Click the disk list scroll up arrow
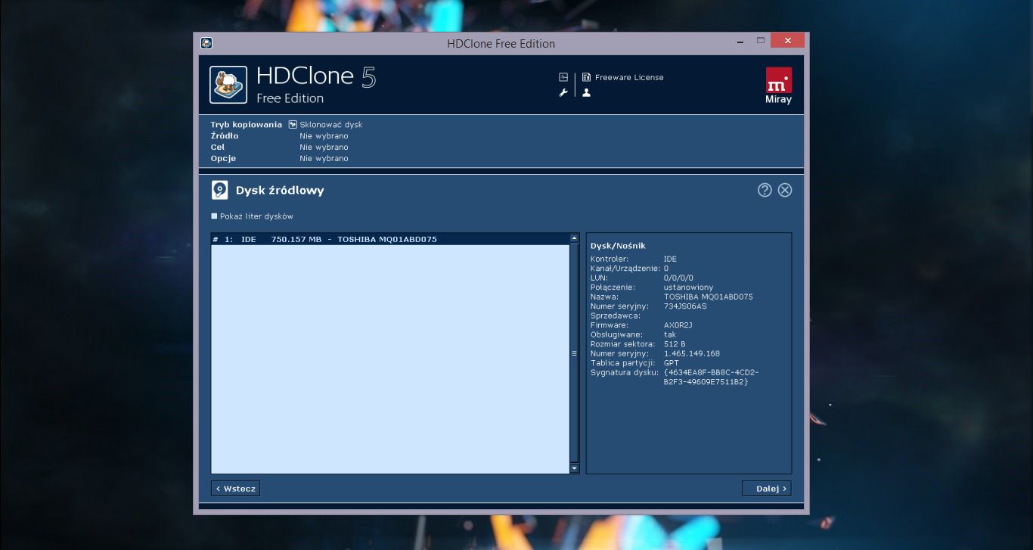1033x550 pixels. click(574, 238)
